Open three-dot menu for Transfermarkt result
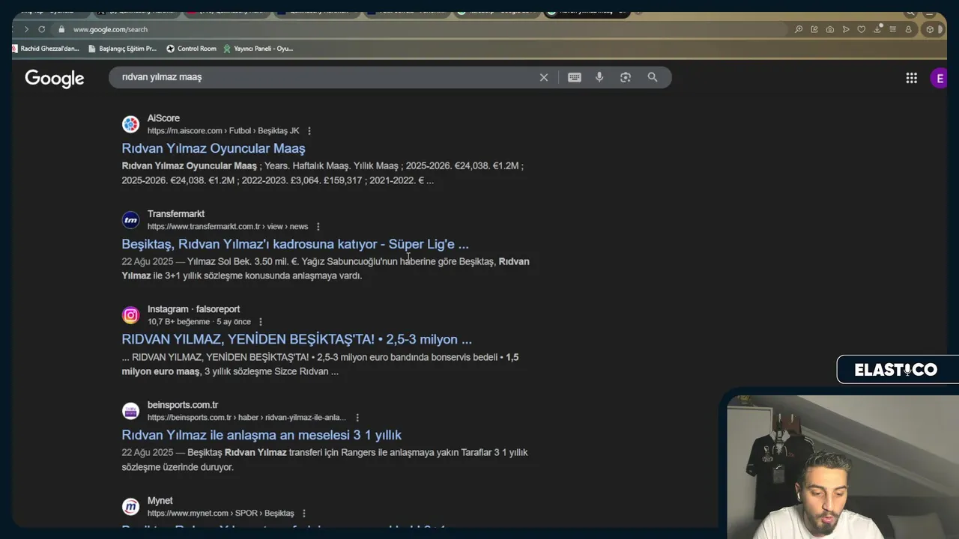Image resolution: width=959 pixels, height=539 pixels. click(x=318, y=227)
